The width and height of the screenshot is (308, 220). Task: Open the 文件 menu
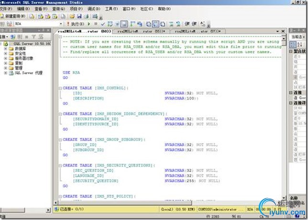click(6, 9)
